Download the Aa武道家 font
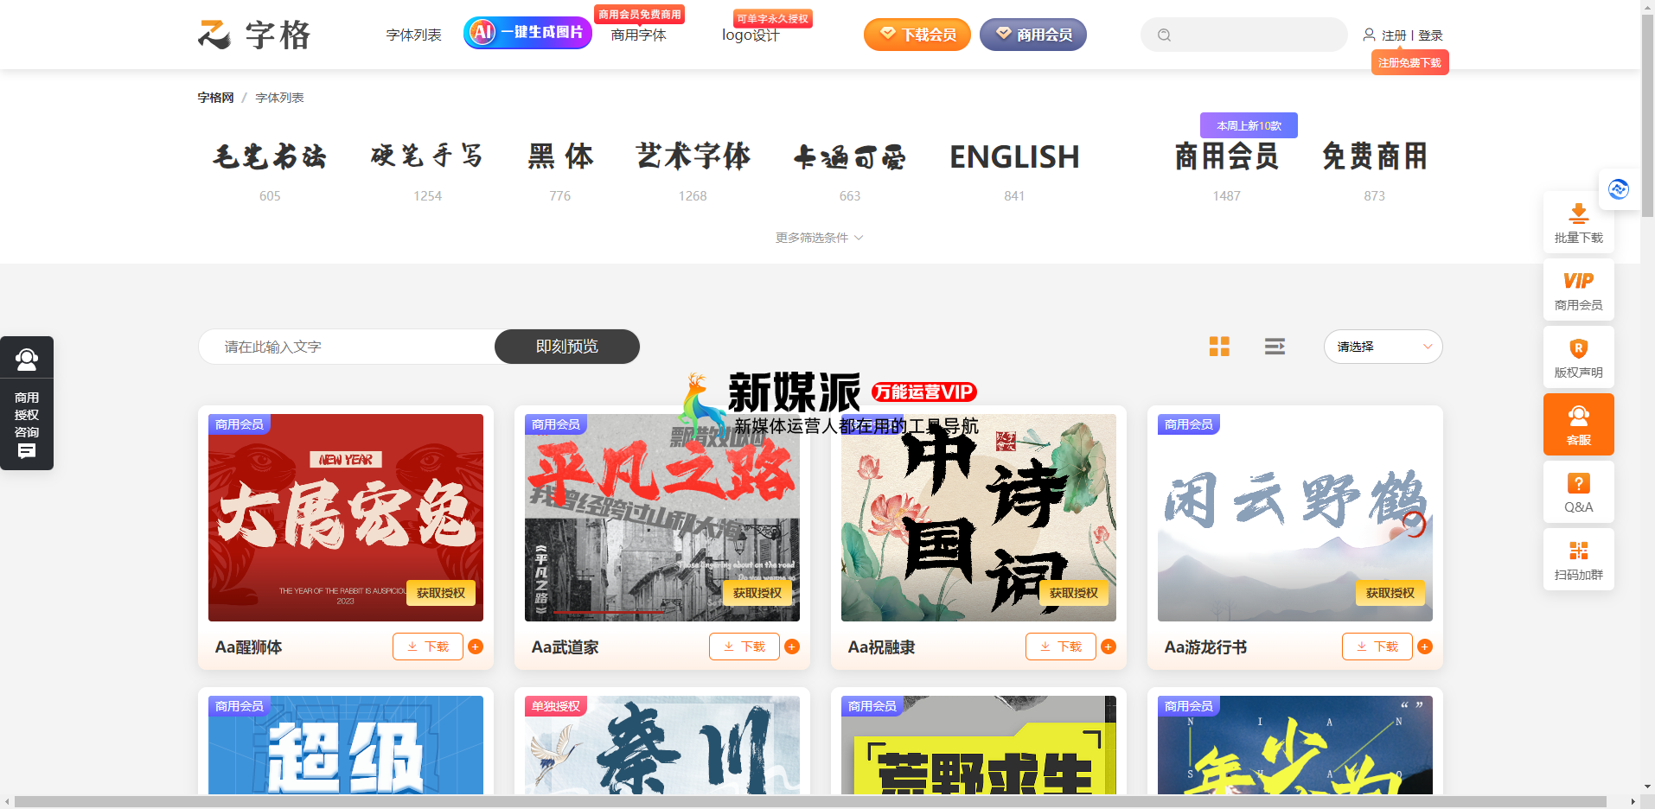This screenshot has height=809, width=1655. point(744,647)
